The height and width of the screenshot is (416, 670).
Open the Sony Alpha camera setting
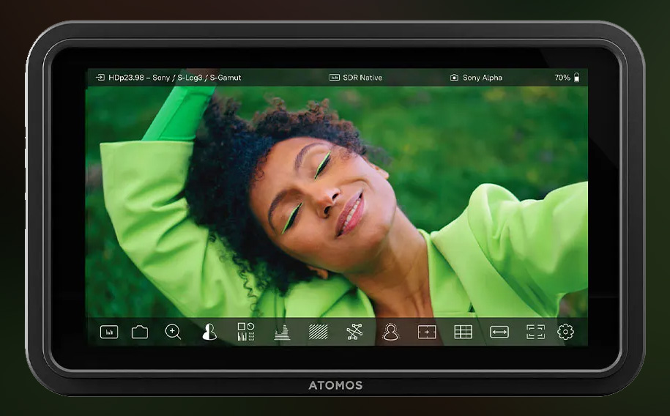click(483, 78)
